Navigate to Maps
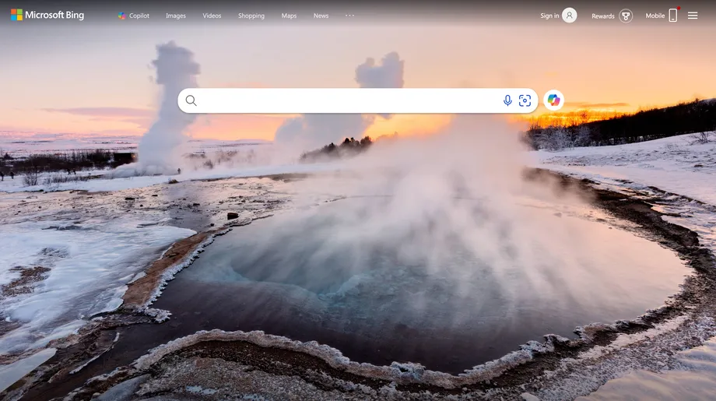The width and height of the screenshot is (716, 401). (x=289, y=16)
